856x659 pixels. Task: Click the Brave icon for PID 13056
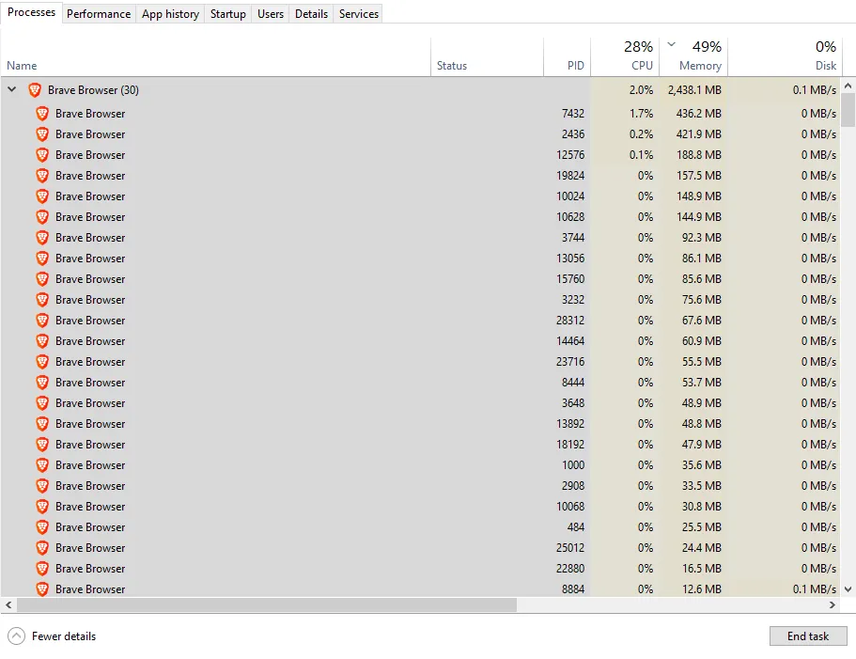42,259
